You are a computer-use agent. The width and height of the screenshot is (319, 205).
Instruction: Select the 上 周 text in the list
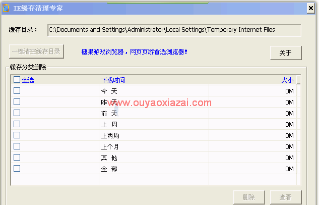[x=109, y=124]
